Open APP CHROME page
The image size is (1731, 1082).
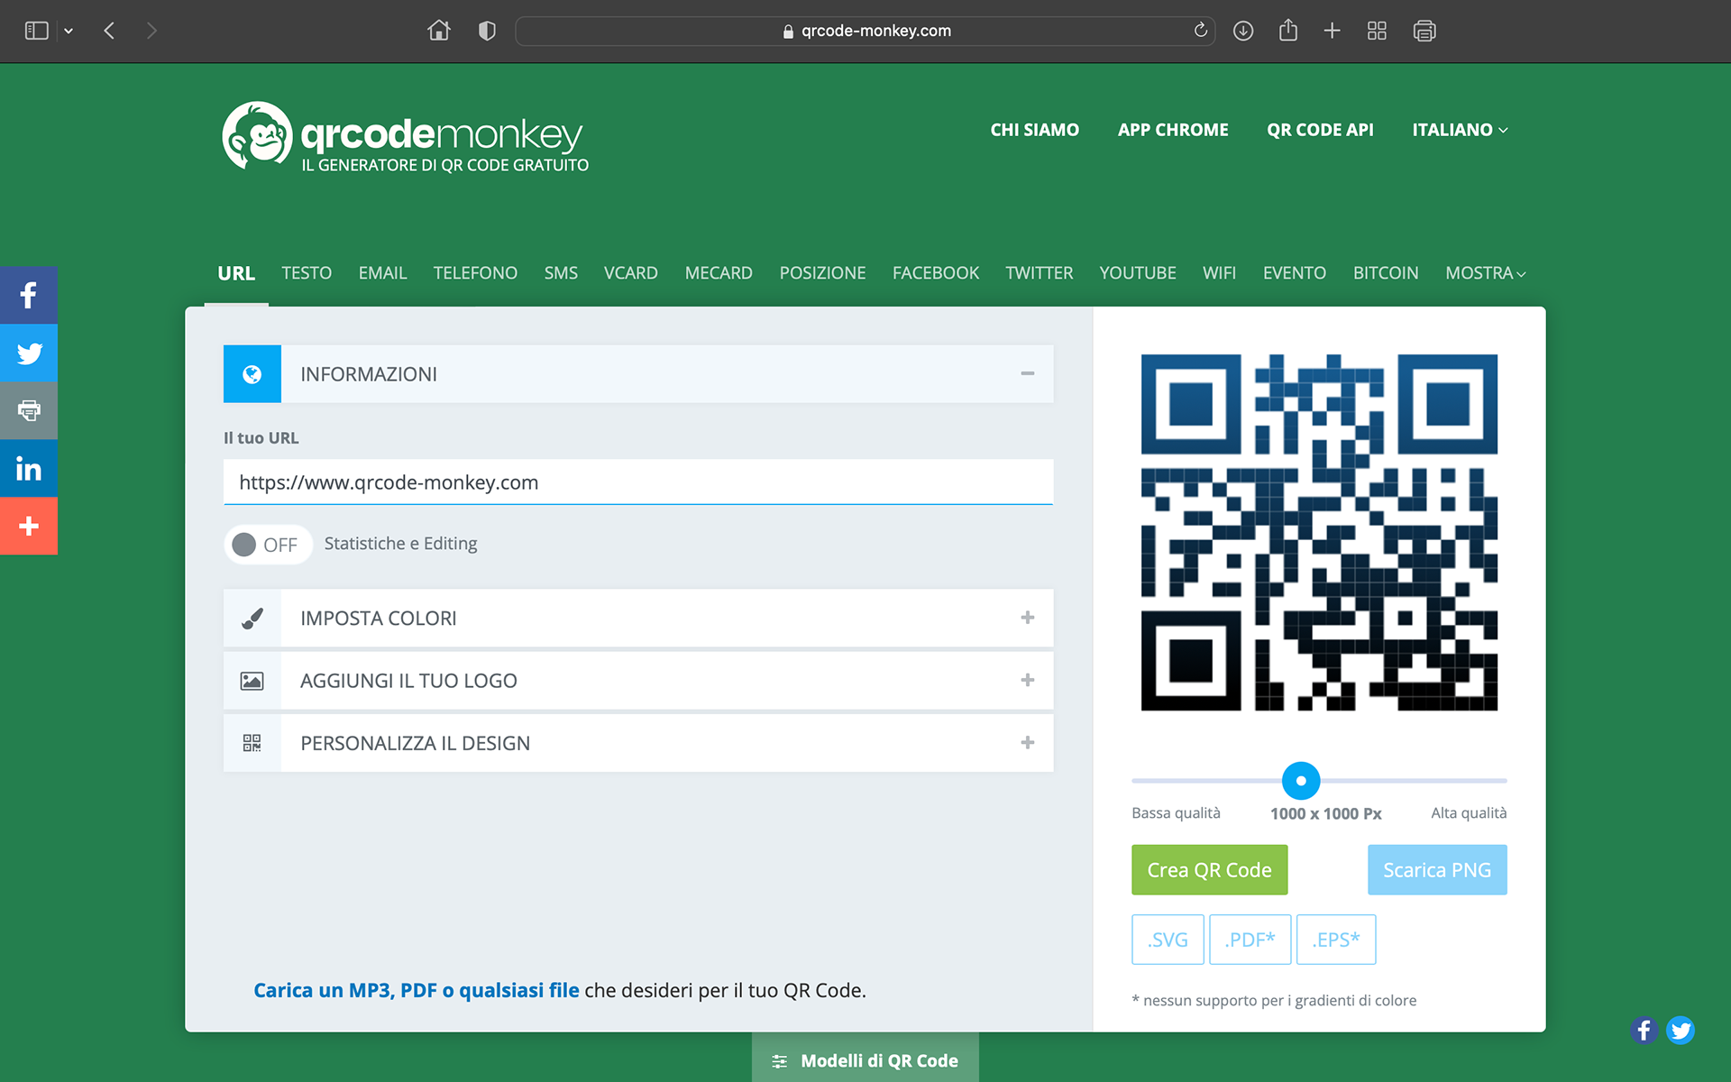[x=1173, y=130]
